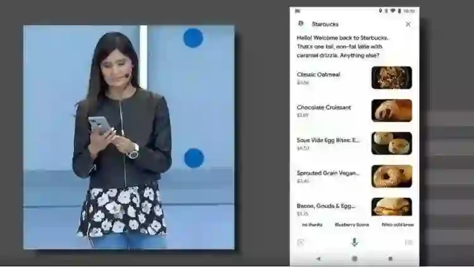
Task: Open the Sprouted Grain bagel photo
Action: [392, 176]
